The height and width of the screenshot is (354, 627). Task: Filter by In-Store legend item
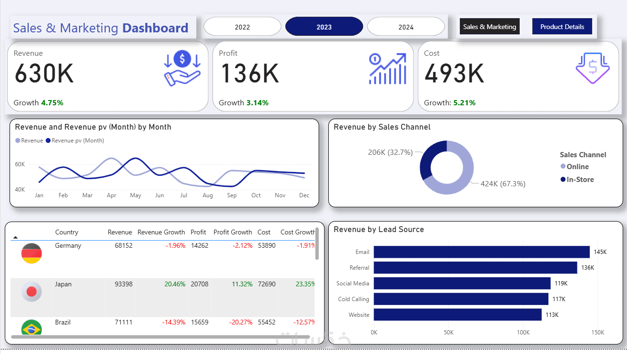tap(577, 180)
